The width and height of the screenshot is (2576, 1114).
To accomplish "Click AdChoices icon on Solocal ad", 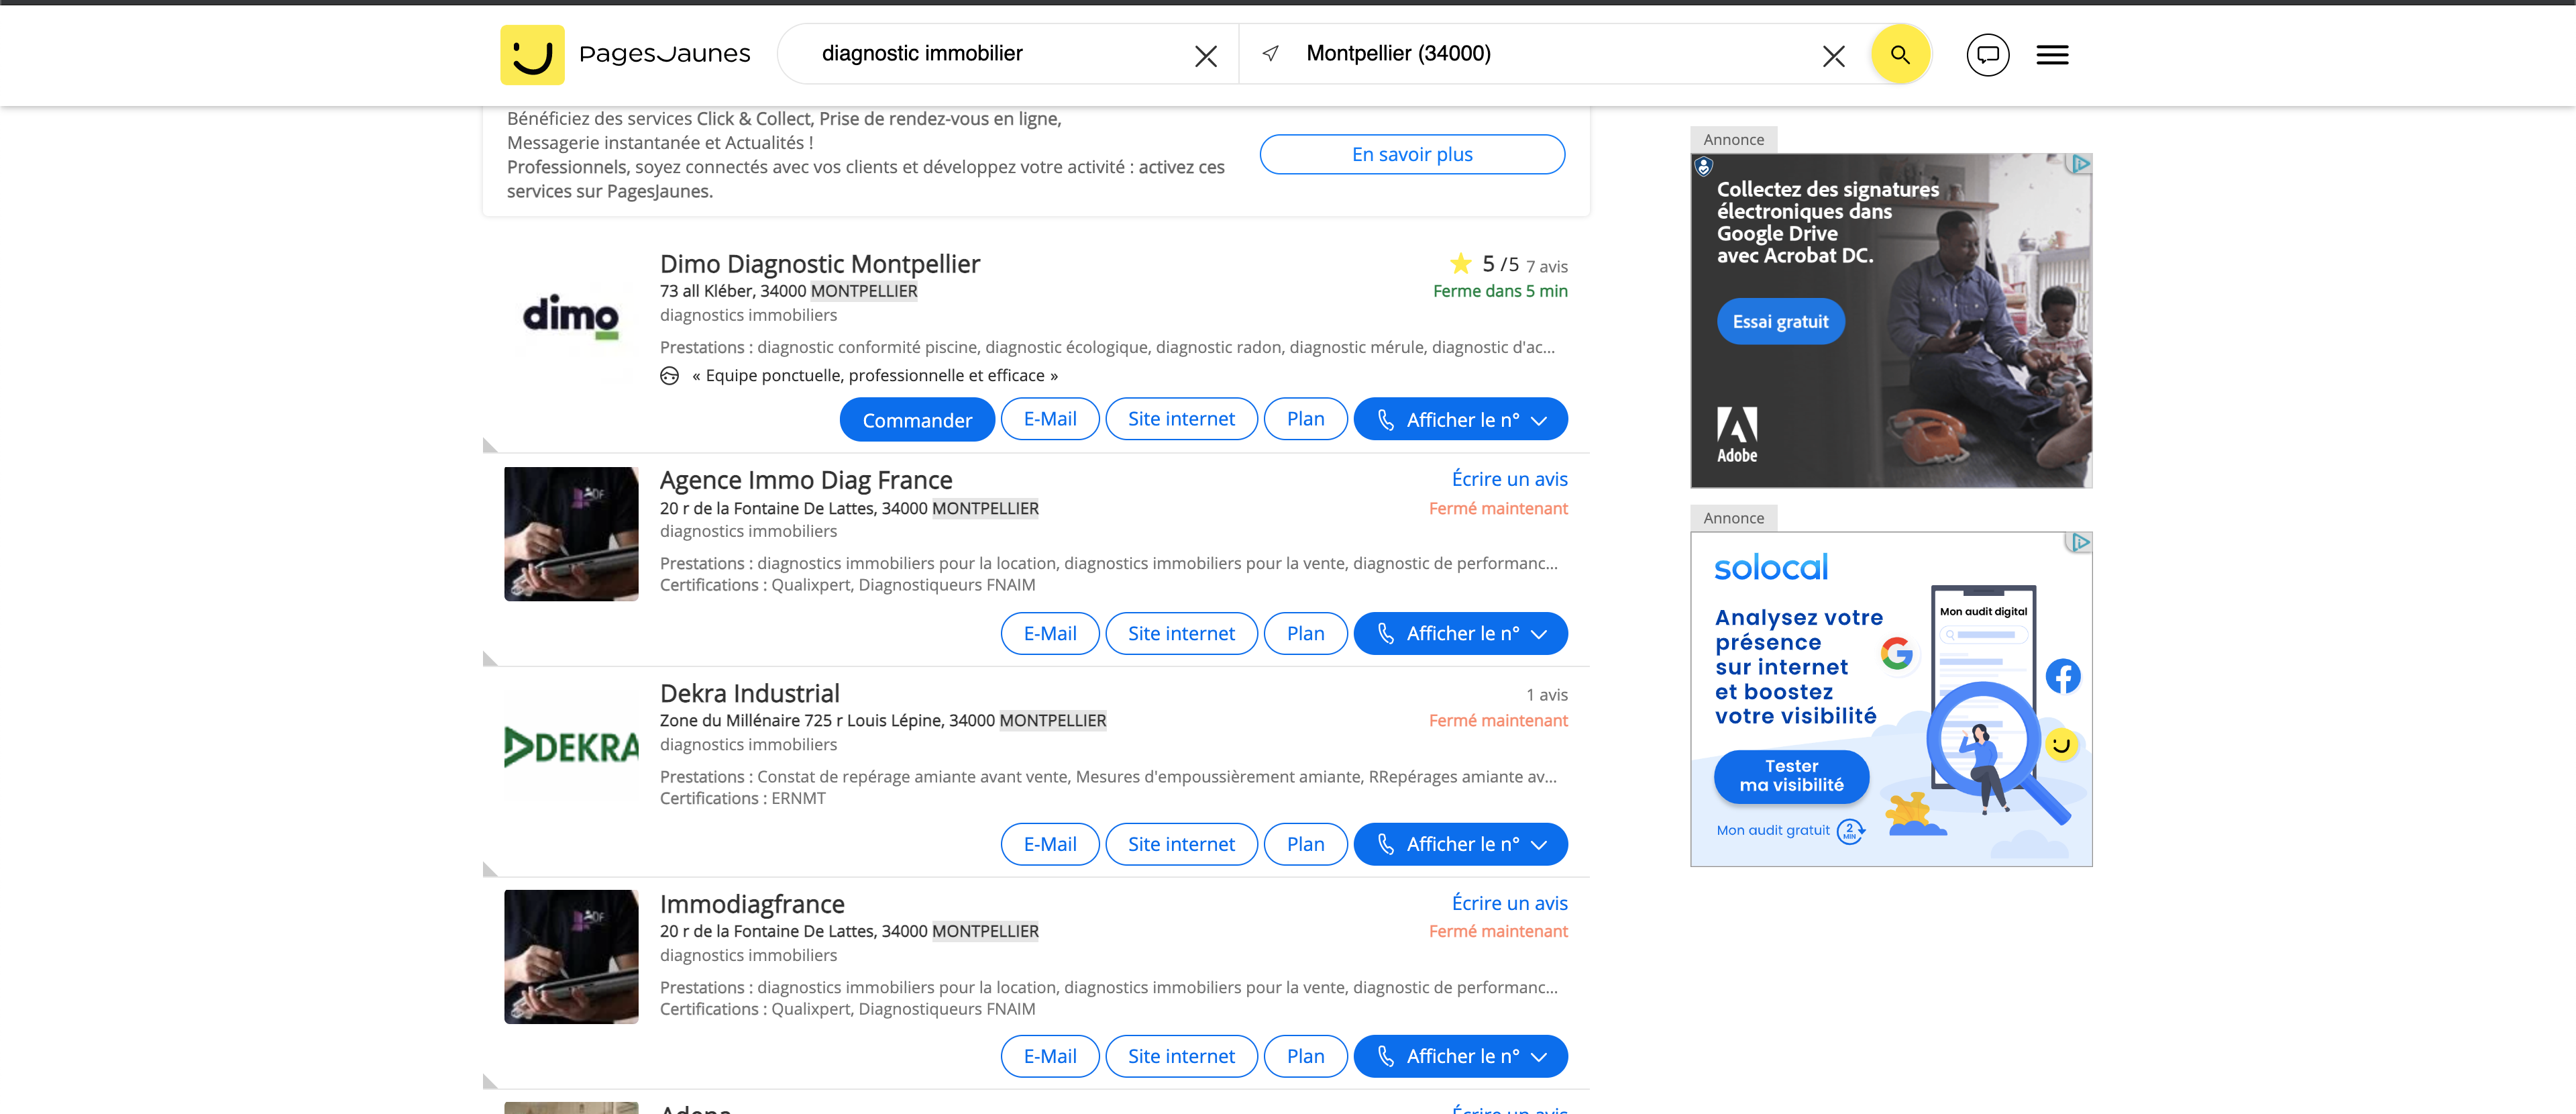I will (2080, 542).
